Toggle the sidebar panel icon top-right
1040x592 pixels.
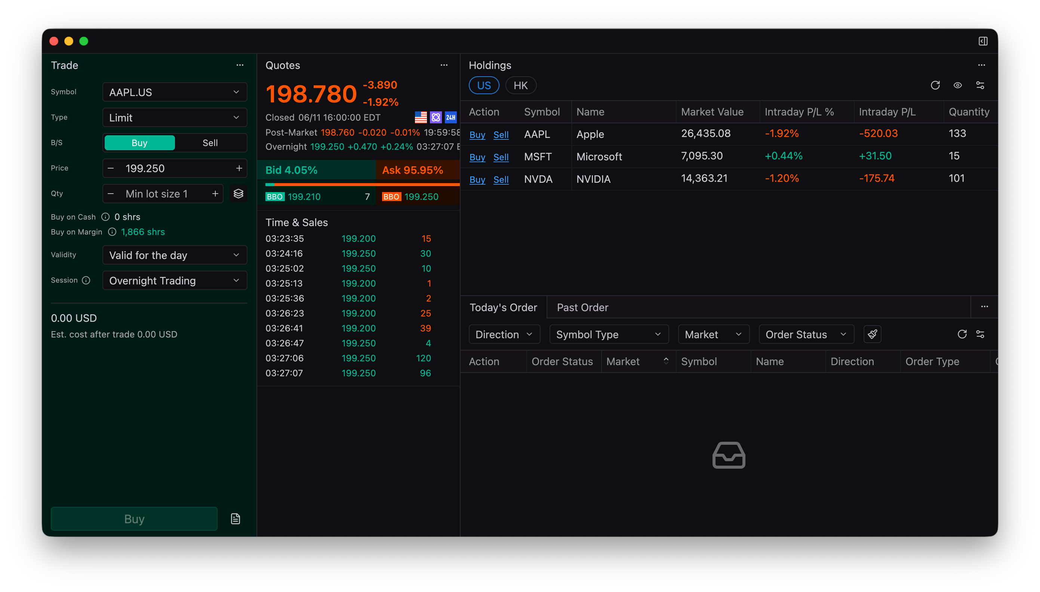[x=983, y=41]
